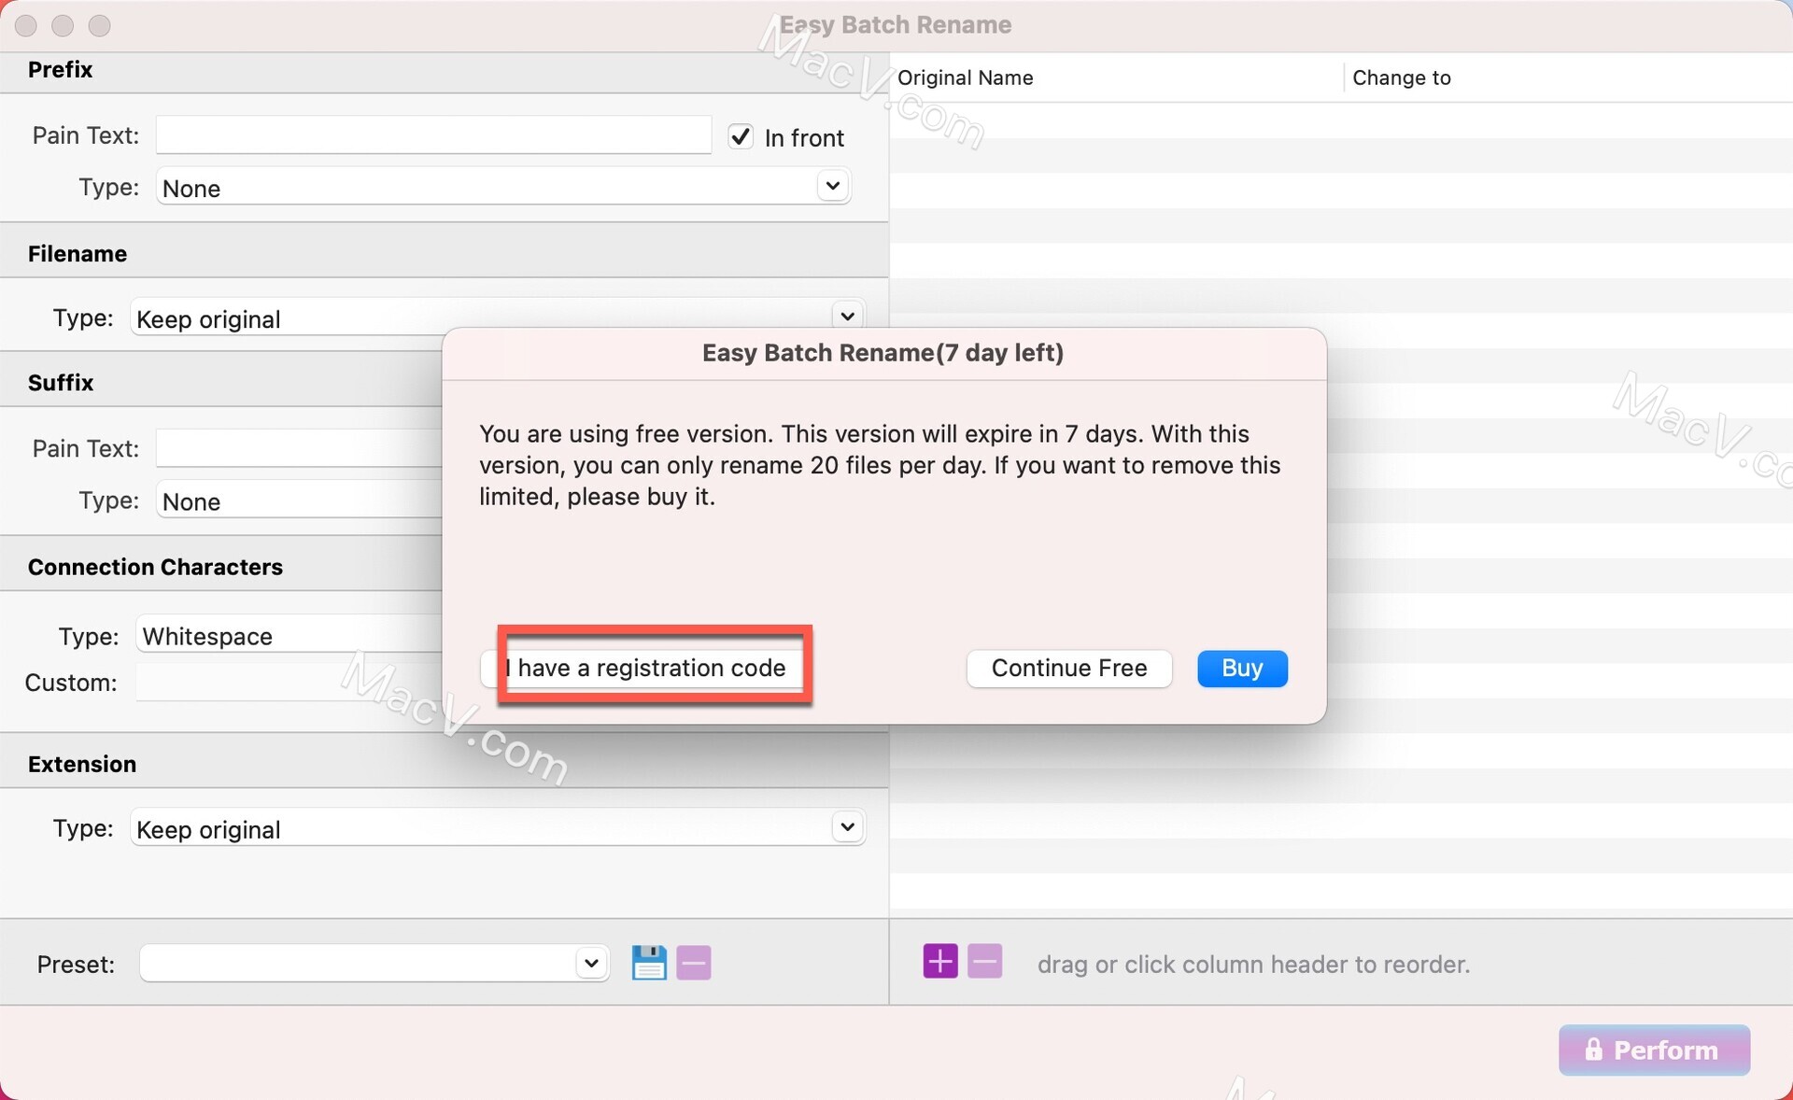This screenshot has height=1100, width=1793.
Task: Open the Prefix Type None dropdown
Action: (x=503, y=187)
